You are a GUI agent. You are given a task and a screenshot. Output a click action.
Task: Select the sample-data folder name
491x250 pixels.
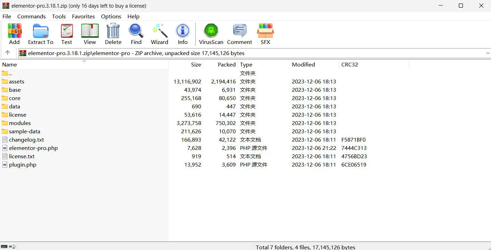(25, 132)
